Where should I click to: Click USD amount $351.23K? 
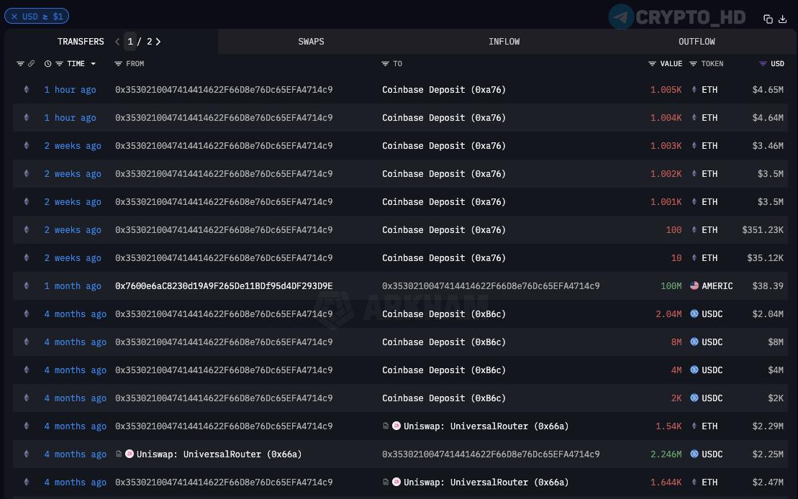[762, 230]
